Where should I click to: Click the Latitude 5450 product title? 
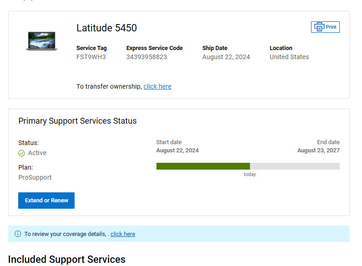point(106,28)
